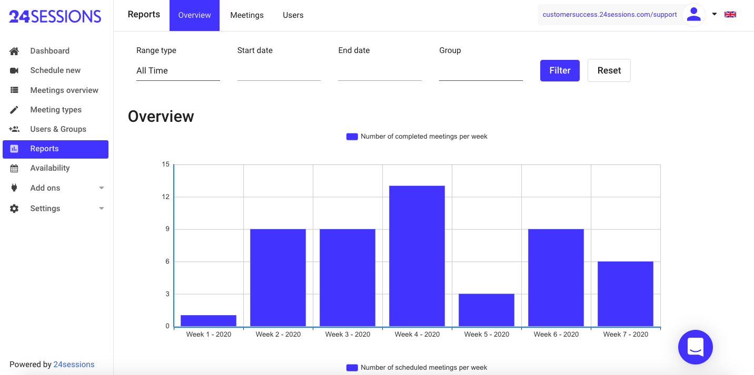Open the account menu dropdown arrow
The width and height of the screenshot is (754, 375).
pyautogui.click(x=715, y=15)
